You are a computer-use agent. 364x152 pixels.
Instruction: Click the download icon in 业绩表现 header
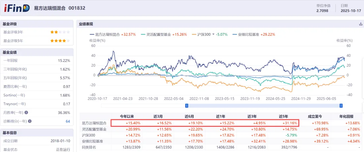361,24
